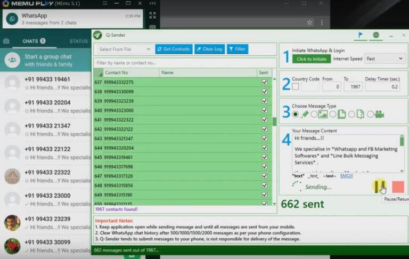Click the picture message type icon

pyautogui.click(x=323, y=115)
